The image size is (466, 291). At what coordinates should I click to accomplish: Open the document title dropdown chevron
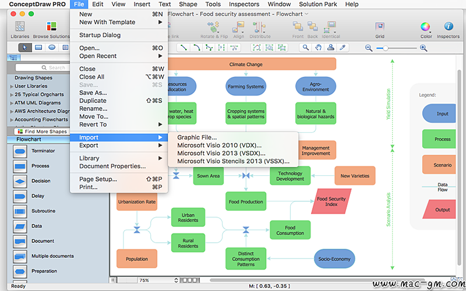coord(307,14)
